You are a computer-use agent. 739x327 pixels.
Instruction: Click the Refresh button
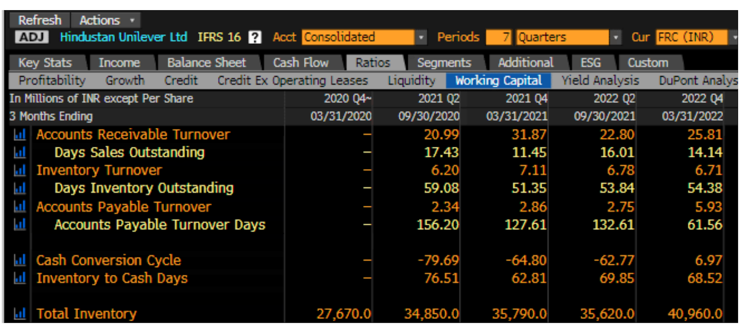click(x=40, y=20)
